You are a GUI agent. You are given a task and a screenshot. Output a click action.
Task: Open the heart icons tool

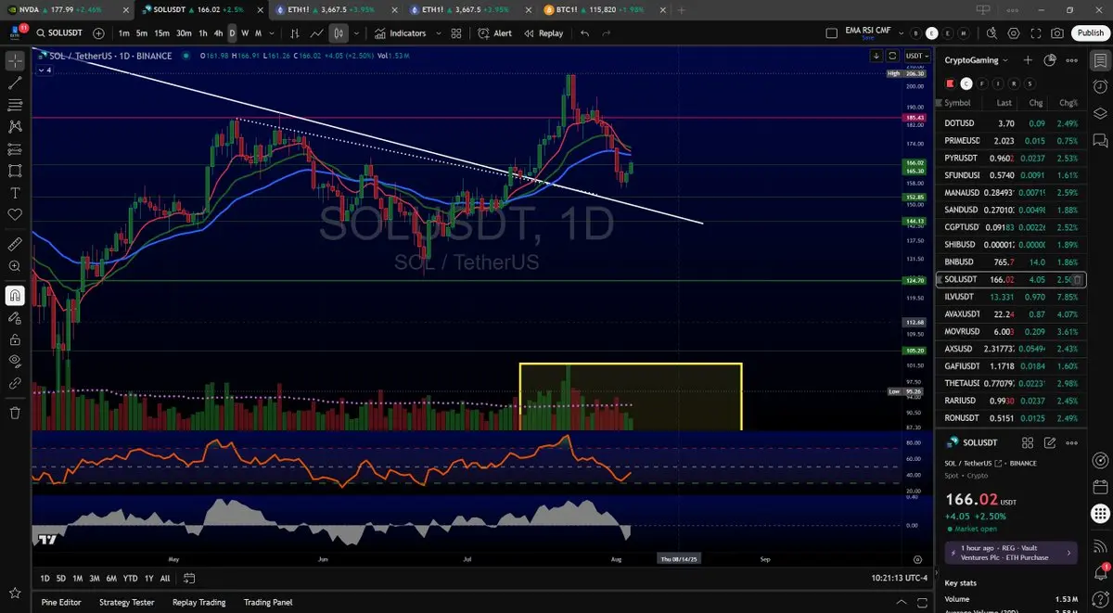(15, 214)
